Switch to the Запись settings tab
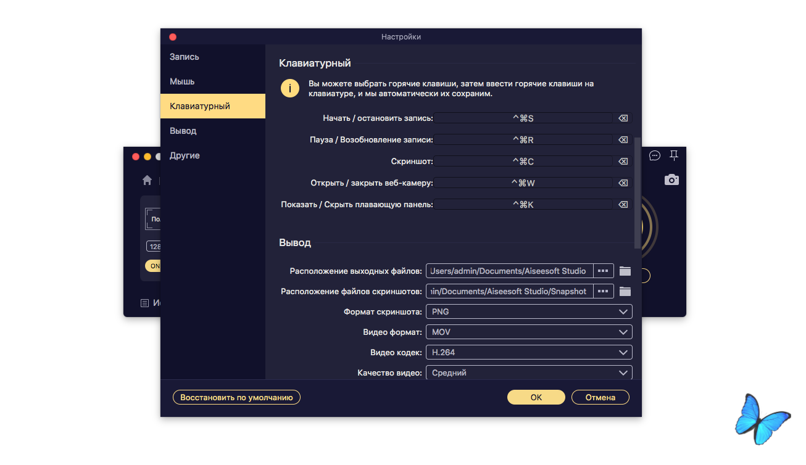Screen dimensions: 806x465 coord(213,57)
